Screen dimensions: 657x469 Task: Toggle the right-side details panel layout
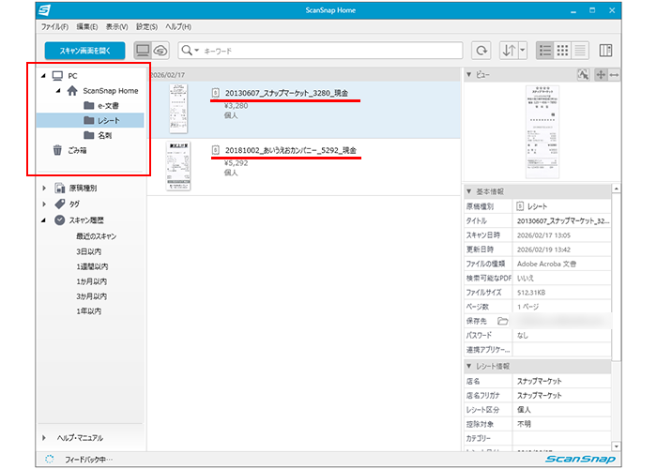605,50
